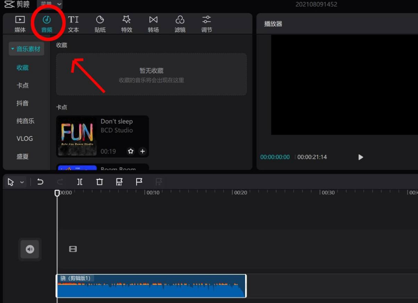
Task: Open the 文本 text panel
Action: [73, 23]
